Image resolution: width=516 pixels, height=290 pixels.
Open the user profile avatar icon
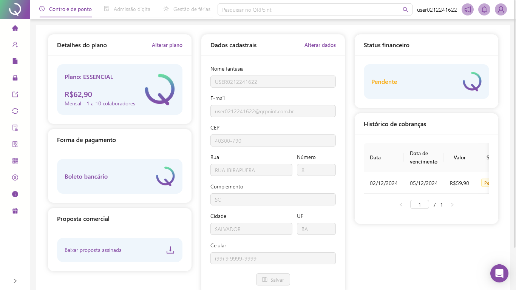tap(501, 9)
